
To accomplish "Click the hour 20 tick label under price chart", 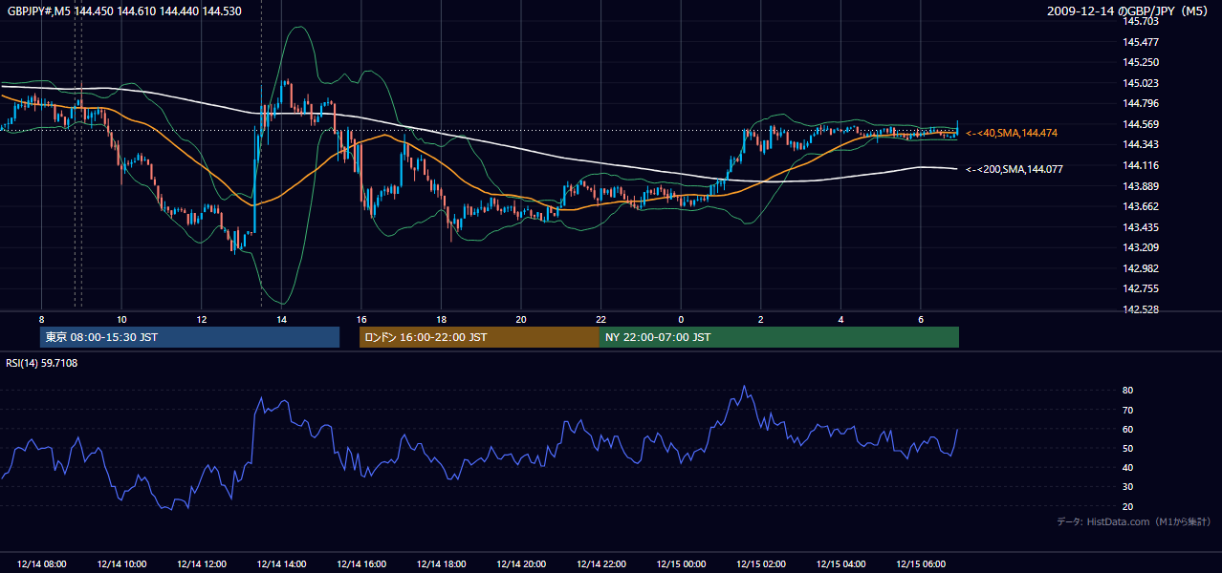I will [x=521, y=318].
